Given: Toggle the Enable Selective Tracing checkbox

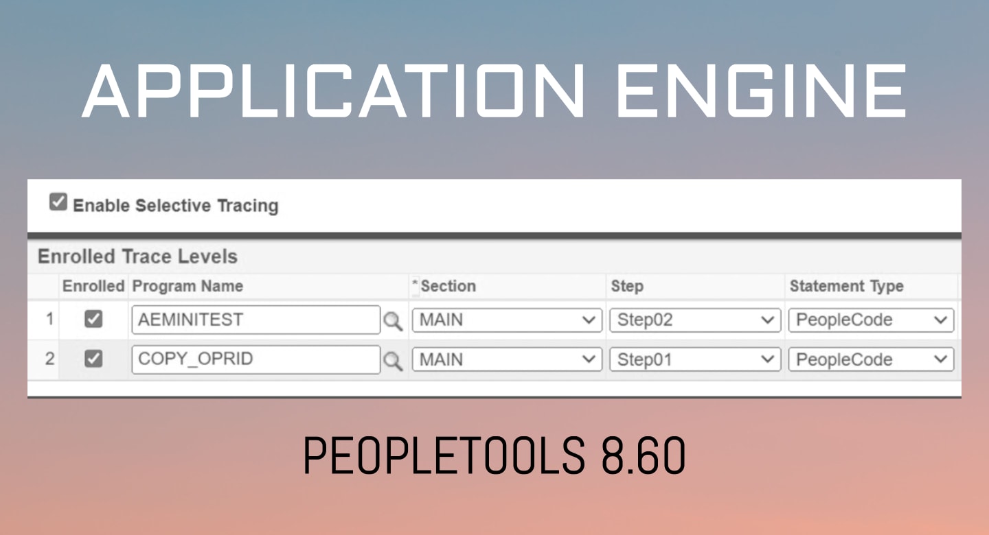Looking at the screenshot, I should [x=58, y=201].
